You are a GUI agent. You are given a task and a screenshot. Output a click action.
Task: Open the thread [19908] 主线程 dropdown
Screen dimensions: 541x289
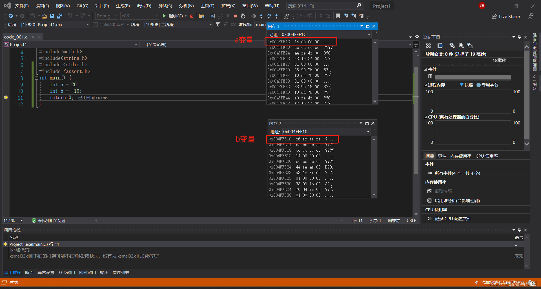coord(178,25)
